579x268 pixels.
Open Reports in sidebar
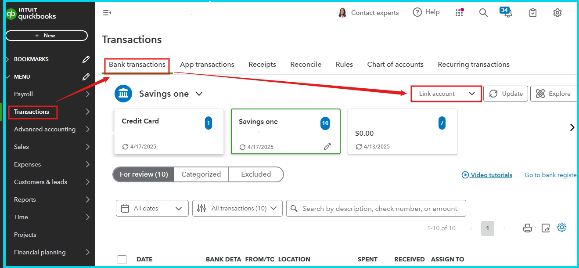click(25, 199)
